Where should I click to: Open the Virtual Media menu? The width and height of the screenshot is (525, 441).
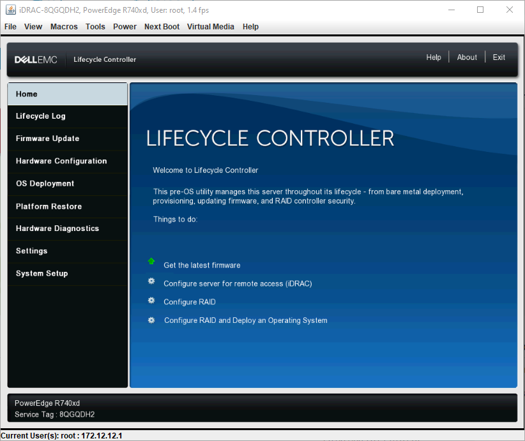pyautogui.click(x=211, y=27)
